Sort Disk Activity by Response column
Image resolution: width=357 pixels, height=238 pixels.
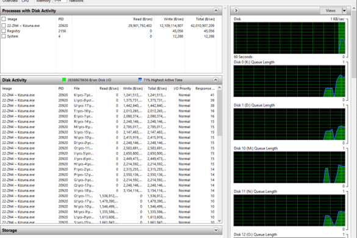click(x=204, y=88)
